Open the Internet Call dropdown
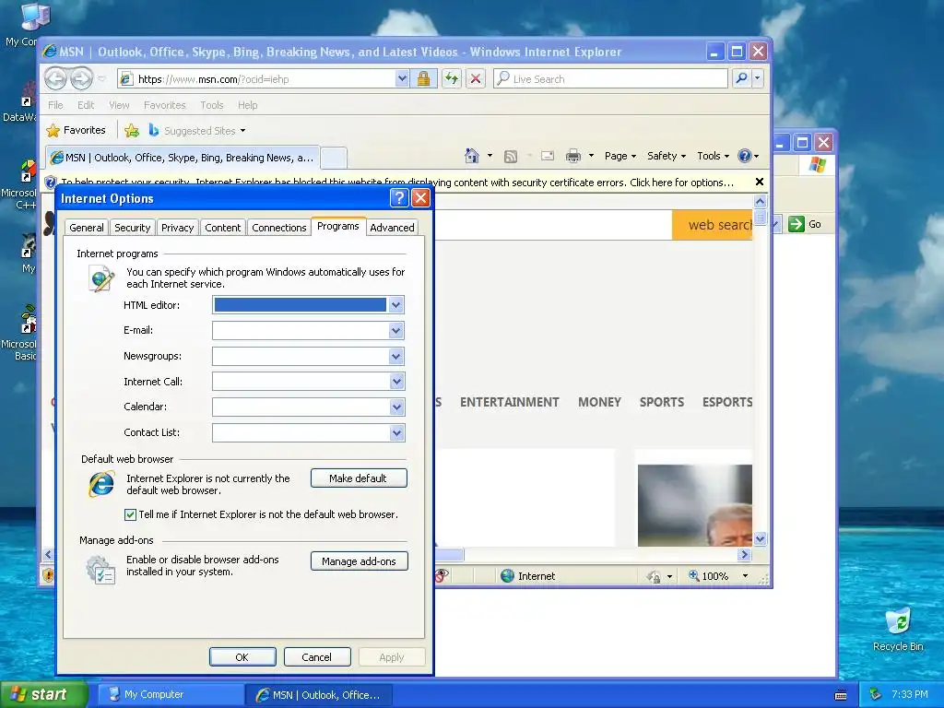Screen dimensions: 944x708 coord(396,382)
